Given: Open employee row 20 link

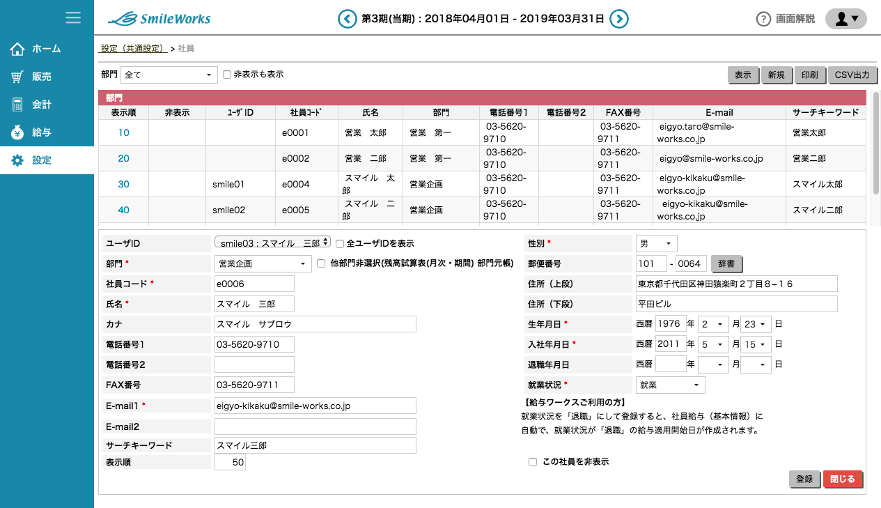Looking at the screenshot, I should (x=123, y=158).
